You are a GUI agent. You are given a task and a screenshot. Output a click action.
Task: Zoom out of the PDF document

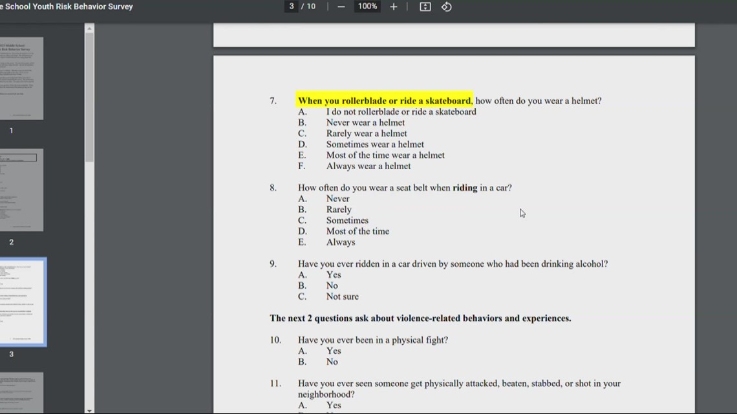pos(341,6)
